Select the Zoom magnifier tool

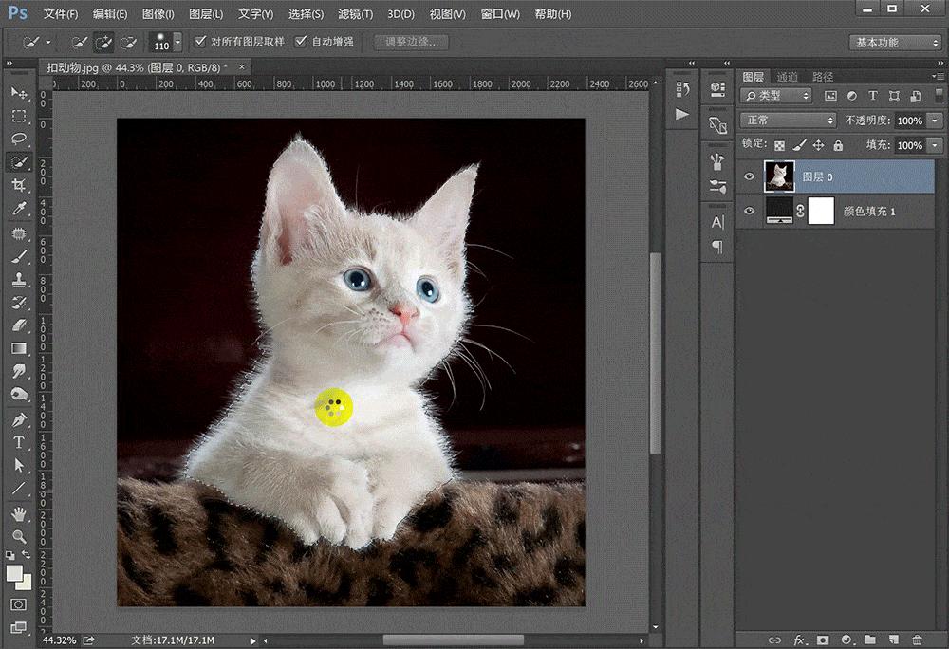coord(19,536)
